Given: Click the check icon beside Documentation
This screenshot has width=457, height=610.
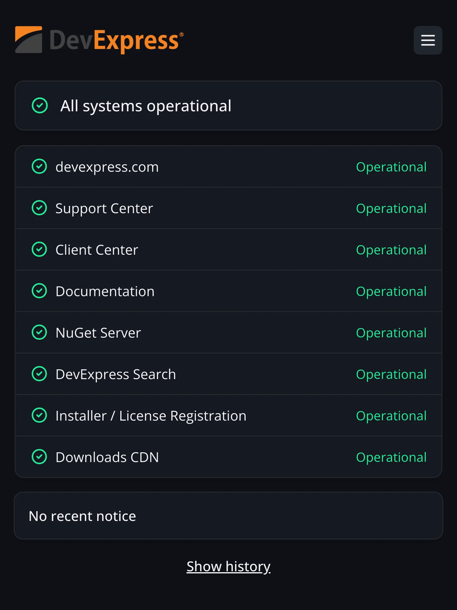Looking at the screenshot, I should coord(39,291).
